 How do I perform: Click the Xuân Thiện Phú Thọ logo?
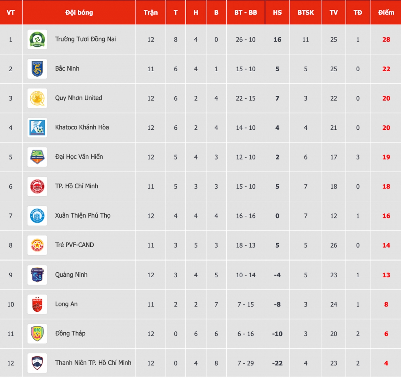point(37,216)
